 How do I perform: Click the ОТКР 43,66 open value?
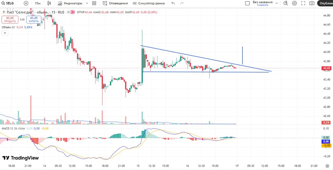tap(85, 12)
